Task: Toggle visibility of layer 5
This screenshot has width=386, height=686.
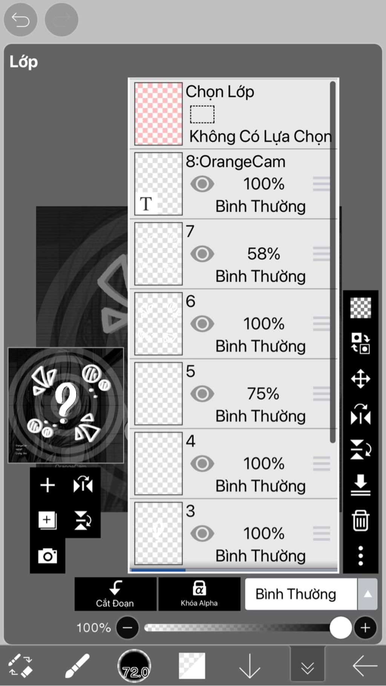Action: pos(202,394)
